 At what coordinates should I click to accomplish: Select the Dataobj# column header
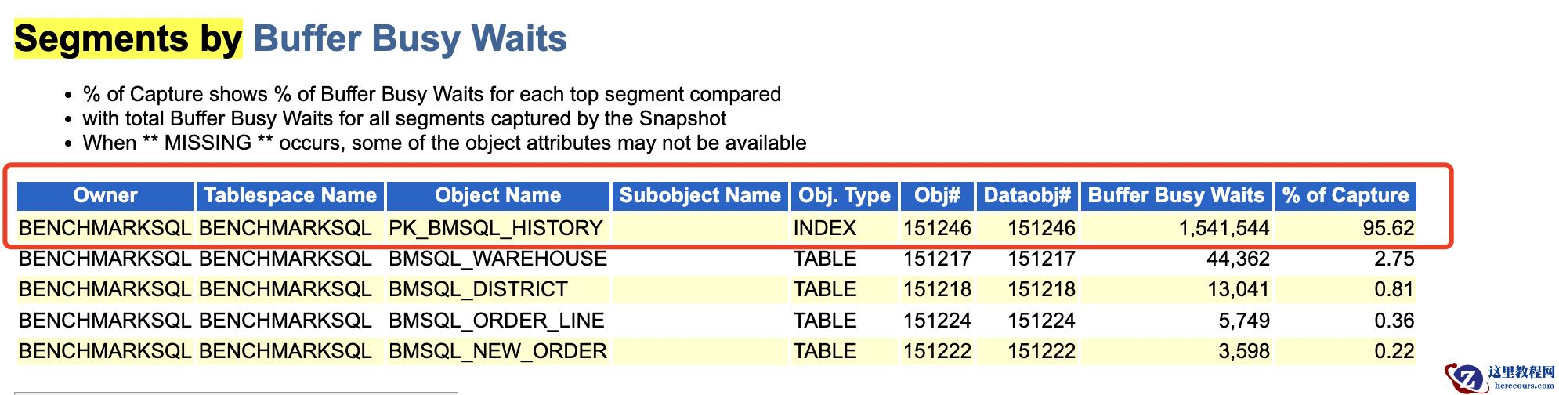tap(1027, 196)
